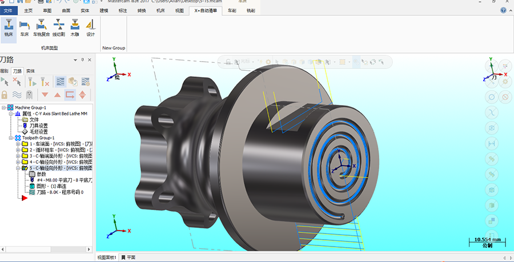The width and height of the screenshot is (514, 262).
Task: Click the 线切割 wire EDM icon
Action: pos(58,27)
